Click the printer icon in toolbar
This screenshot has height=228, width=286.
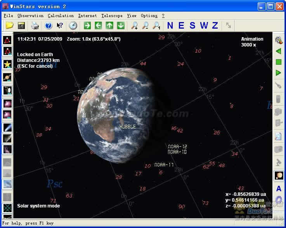click(35, 26)
